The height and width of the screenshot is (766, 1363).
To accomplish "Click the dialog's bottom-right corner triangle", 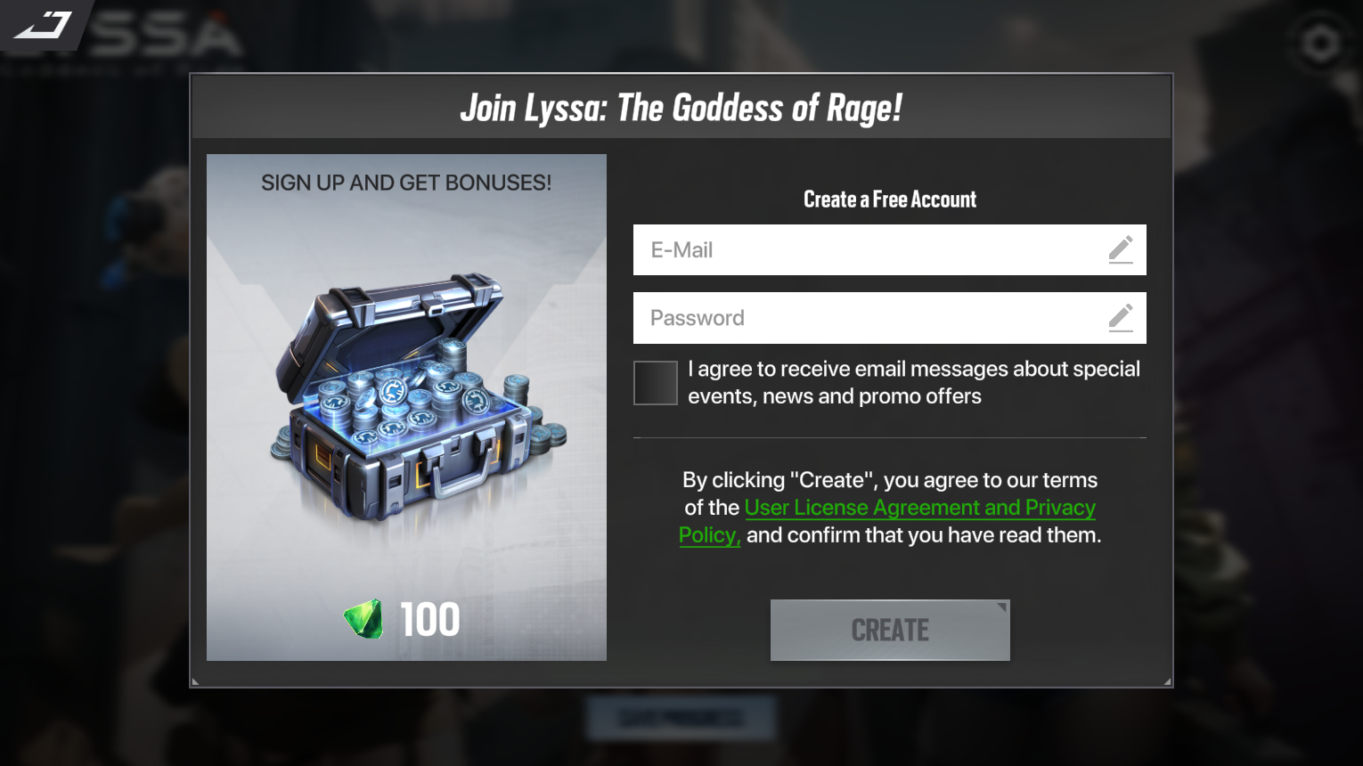I will pyautogui.click(x=1167, y=681).
